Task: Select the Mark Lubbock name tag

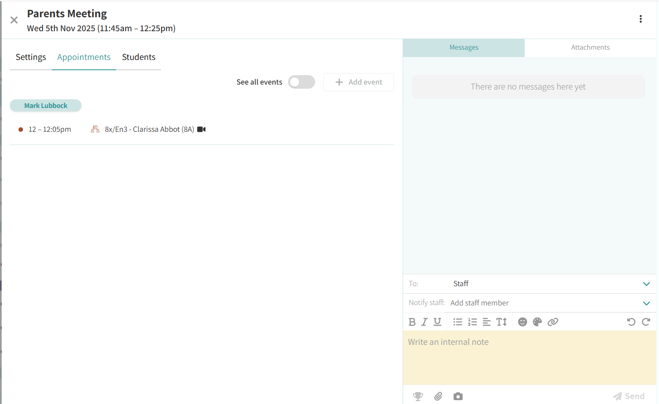Action: click(46, 106)
